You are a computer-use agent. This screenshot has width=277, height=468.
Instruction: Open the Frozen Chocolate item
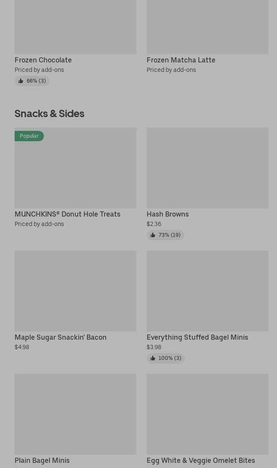43,60
